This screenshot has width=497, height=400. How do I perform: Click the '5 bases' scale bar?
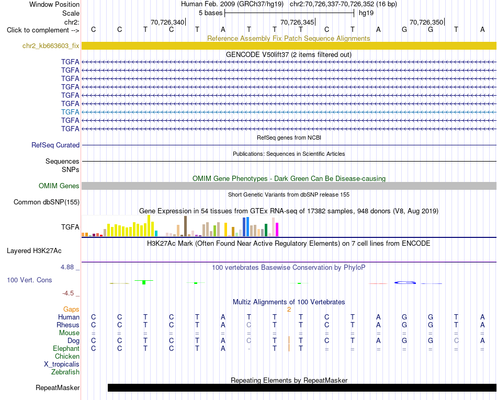click(x=289, y=13)
